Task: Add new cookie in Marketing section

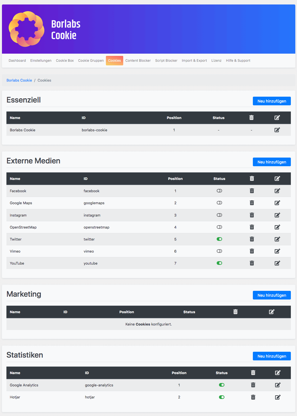Action: tap(272, 295)
